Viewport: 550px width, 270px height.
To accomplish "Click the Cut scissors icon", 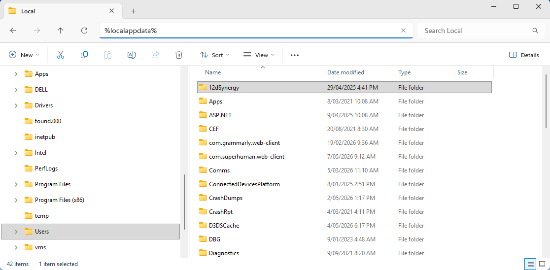I will [x=60, y=55].
